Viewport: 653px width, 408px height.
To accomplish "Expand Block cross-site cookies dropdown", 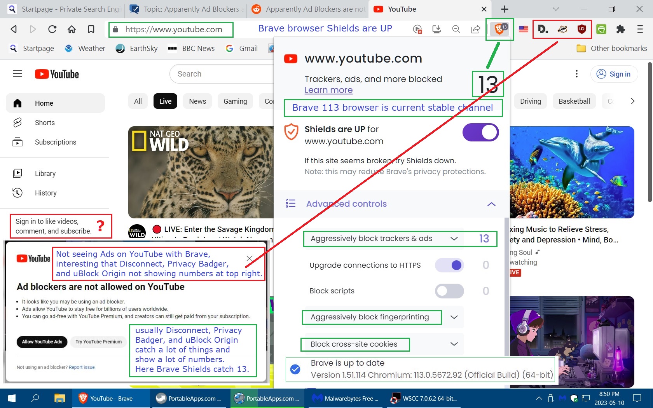I will click(x=454, y=344).
